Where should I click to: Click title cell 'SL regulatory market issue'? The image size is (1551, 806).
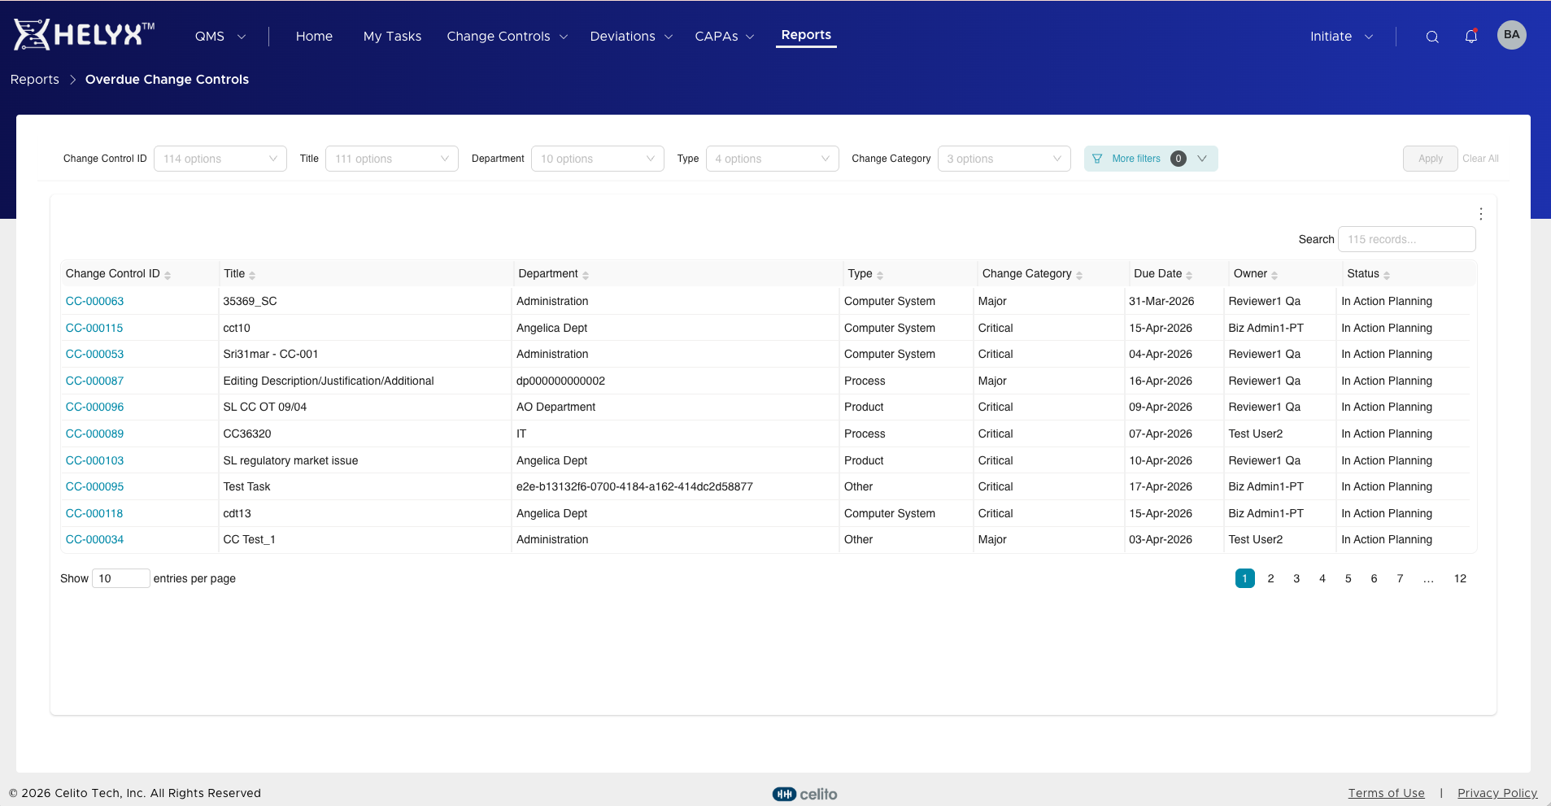290,460
